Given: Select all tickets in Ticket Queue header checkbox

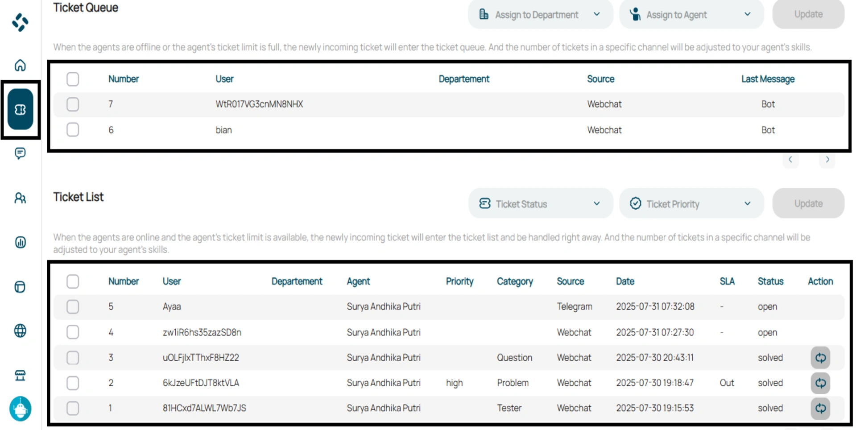Looking at the screenshot, I should click(x=73, y=79).
